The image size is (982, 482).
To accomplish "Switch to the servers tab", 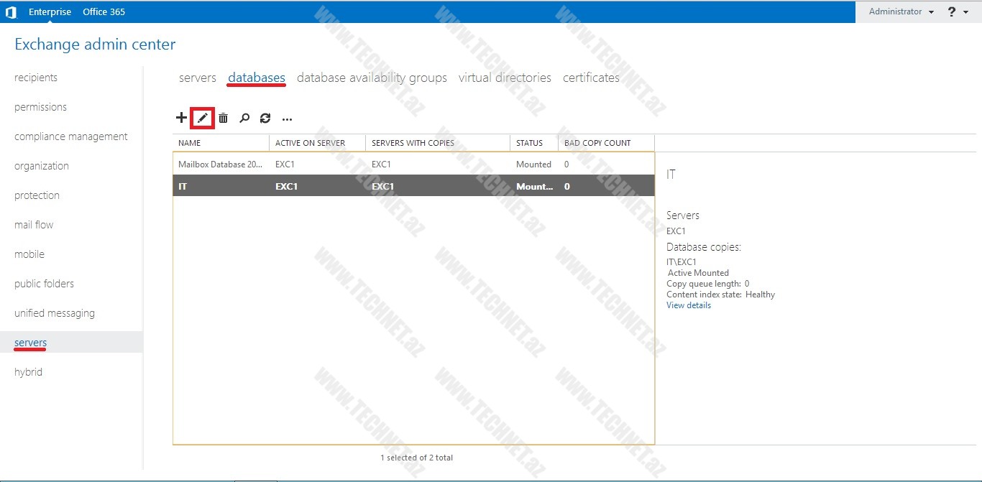I will [197, 78].
